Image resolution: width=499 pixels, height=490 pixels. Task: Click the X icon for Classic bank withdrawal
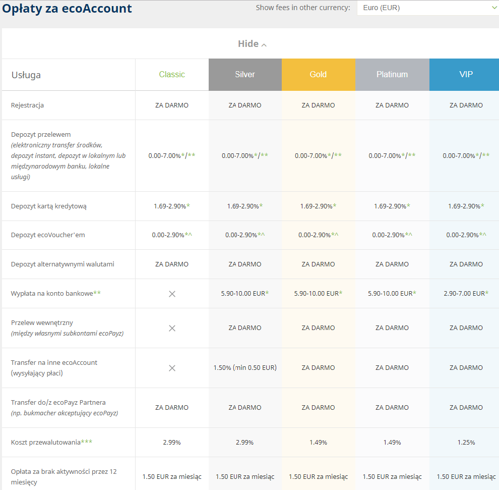172,294
